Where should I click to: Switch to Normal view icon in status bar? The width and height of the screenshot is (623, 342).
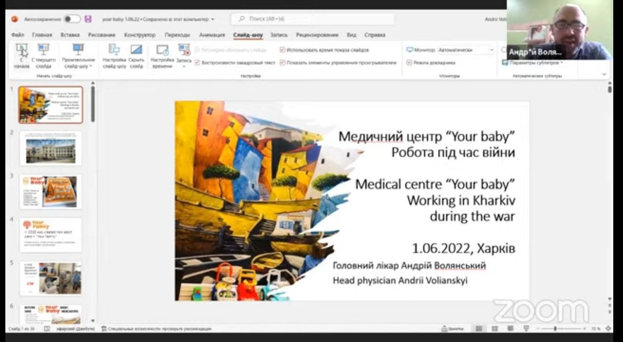pyautogui.click(x=479, y=329)
